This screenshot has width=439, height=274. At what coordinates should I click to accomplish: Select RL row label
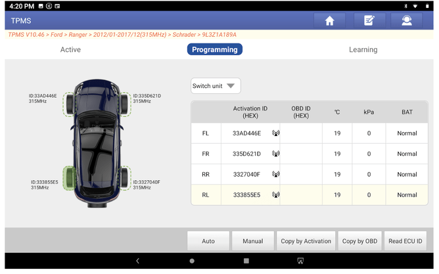click(206, 194)
